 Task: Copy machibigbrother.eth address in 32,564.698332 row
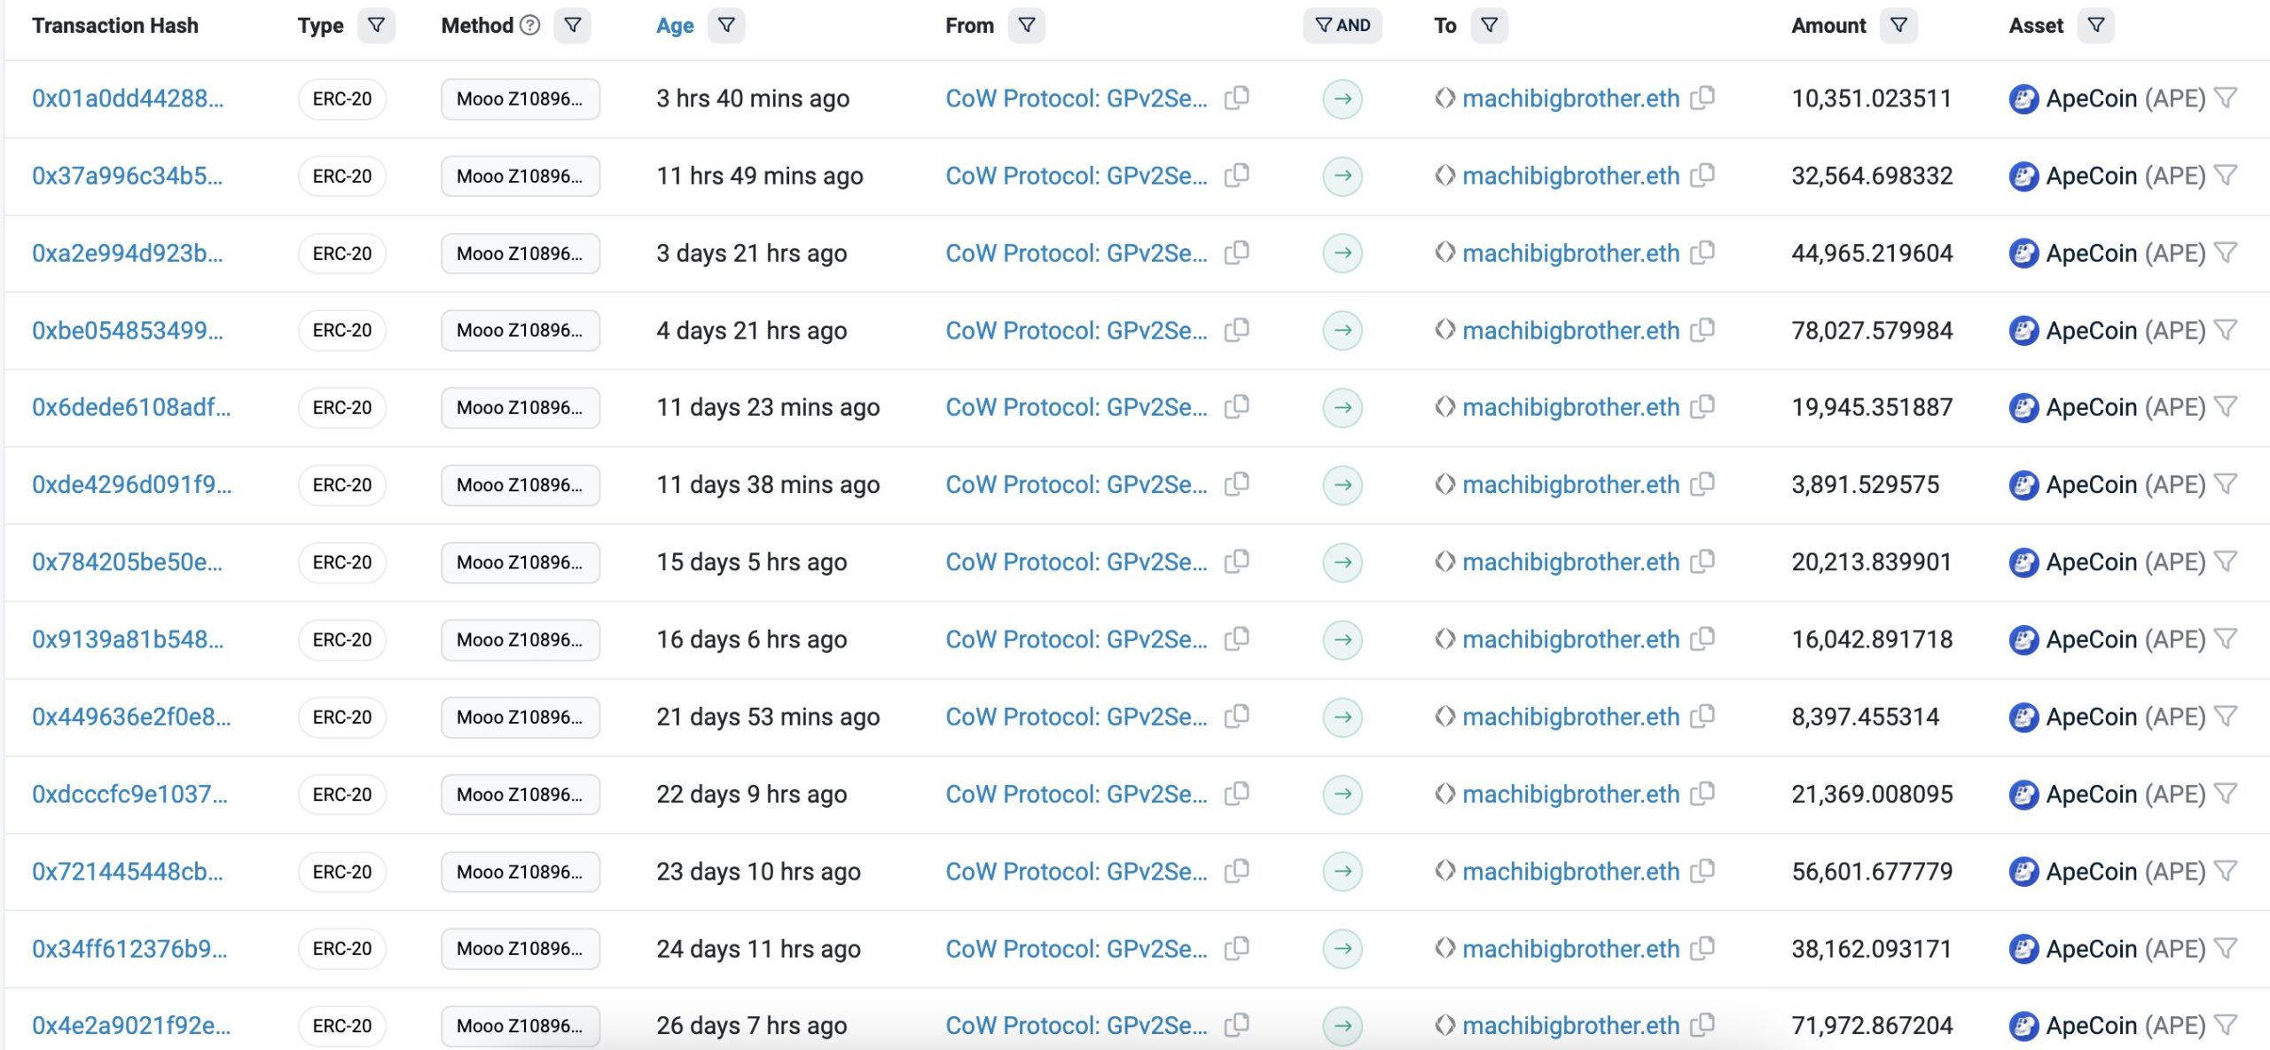click(1702, 175)
